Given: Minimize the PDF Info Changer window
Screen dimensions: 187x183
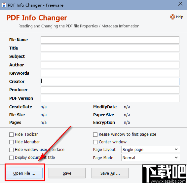Looking at the screenshot, I should [x=166, y=5].
